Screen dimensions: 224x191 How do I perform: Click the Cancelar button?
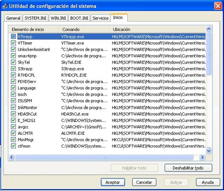pyautogui.click(x=144, y=182)
